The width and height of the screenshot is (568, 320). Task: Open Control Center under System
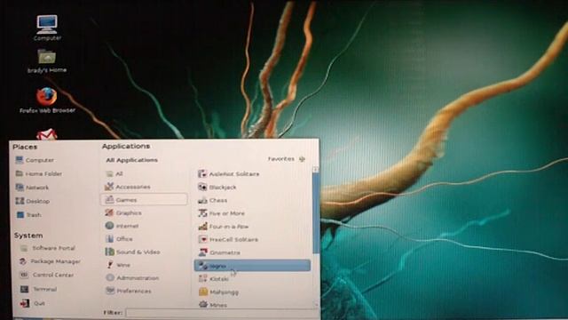pos(47,275)
